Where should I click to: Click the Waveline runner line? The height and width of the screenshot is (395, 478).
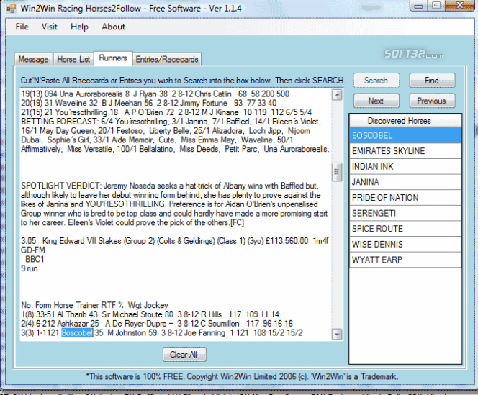tap(149, 103)
